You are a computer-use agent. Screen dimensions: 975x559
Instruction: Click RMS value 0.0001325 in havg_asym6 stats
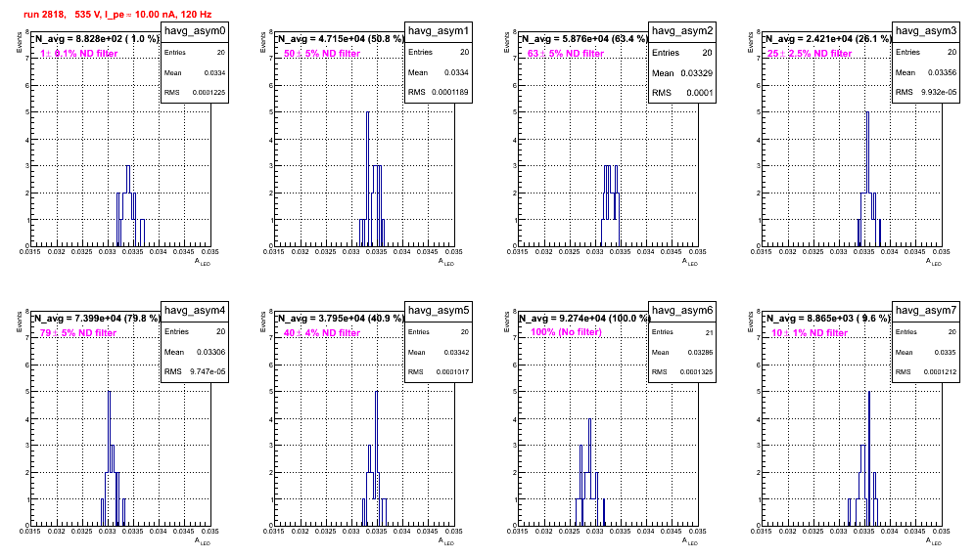click(696, 372)
